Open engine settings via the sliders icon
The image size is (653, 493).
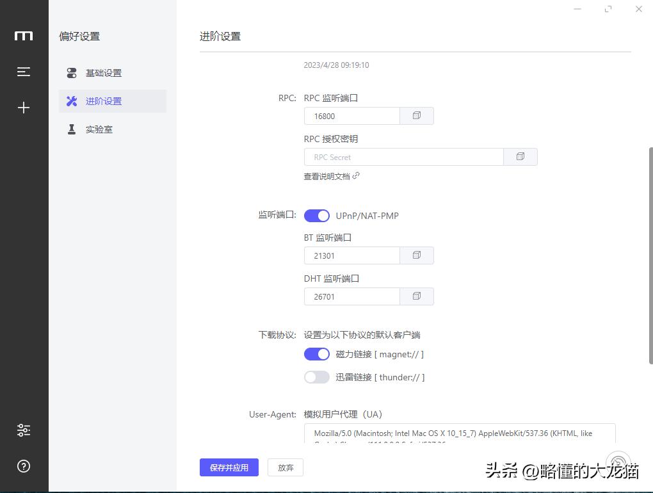[x=24, y=430]
